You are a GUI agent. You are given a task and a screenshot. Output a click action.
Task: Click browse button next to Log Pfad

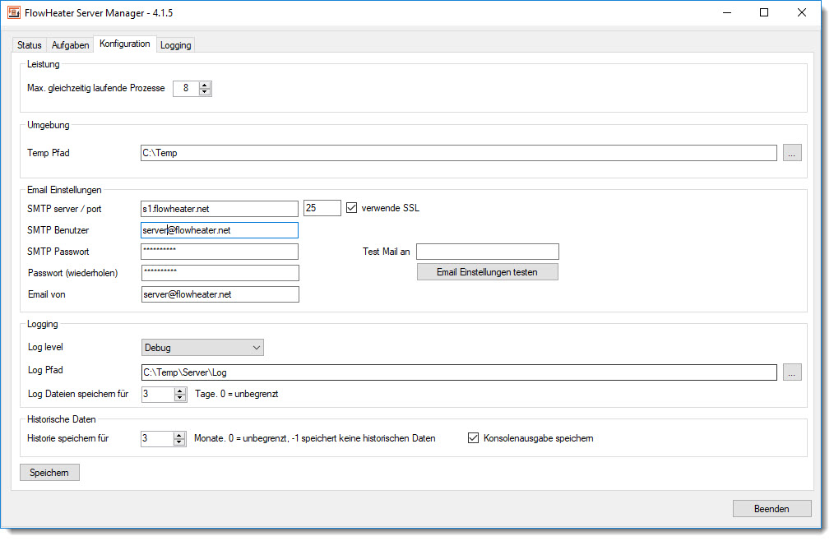click(x=791, y=372)
